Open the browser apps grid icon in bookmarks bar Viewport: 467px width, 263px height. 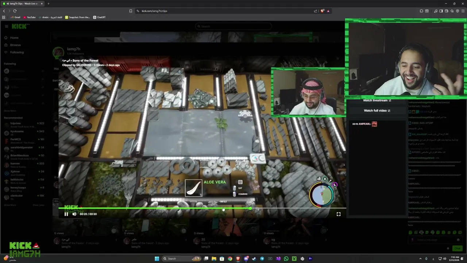[4, 17]
